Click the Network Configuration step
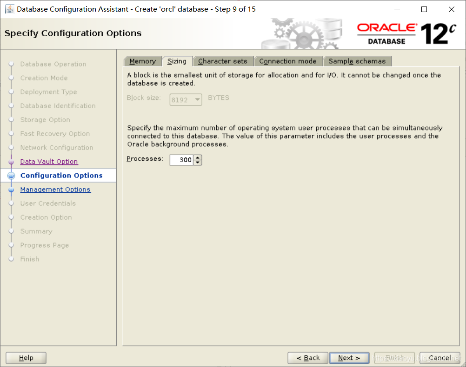 (57, 148)
